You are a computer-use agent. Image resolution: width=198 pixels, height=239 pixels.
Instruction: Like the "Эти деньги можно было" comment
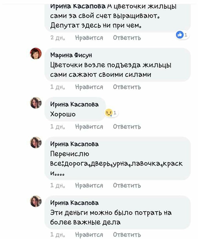click(x=89, y=234)
